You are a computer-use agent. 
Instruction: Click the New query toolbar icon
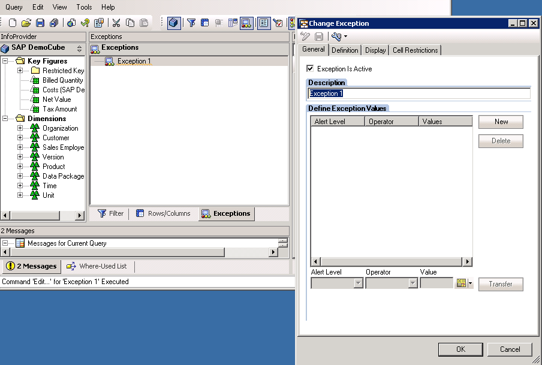pyautogui.click(x=13, y=23)
